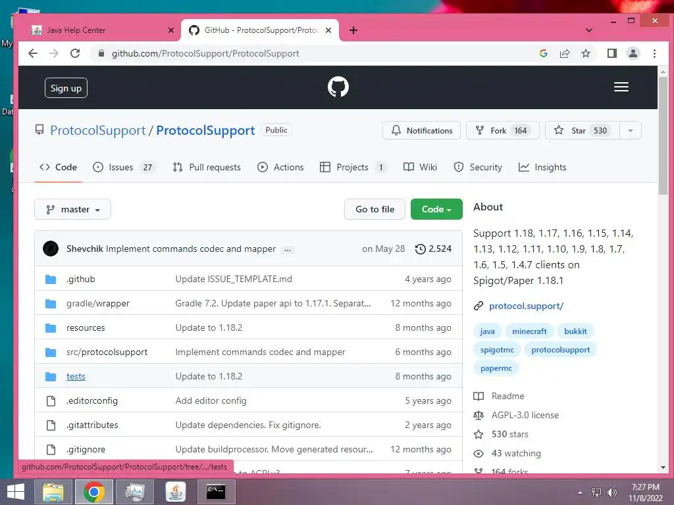
Task: Open the .gitignore file
Action: tap(86, 450)
